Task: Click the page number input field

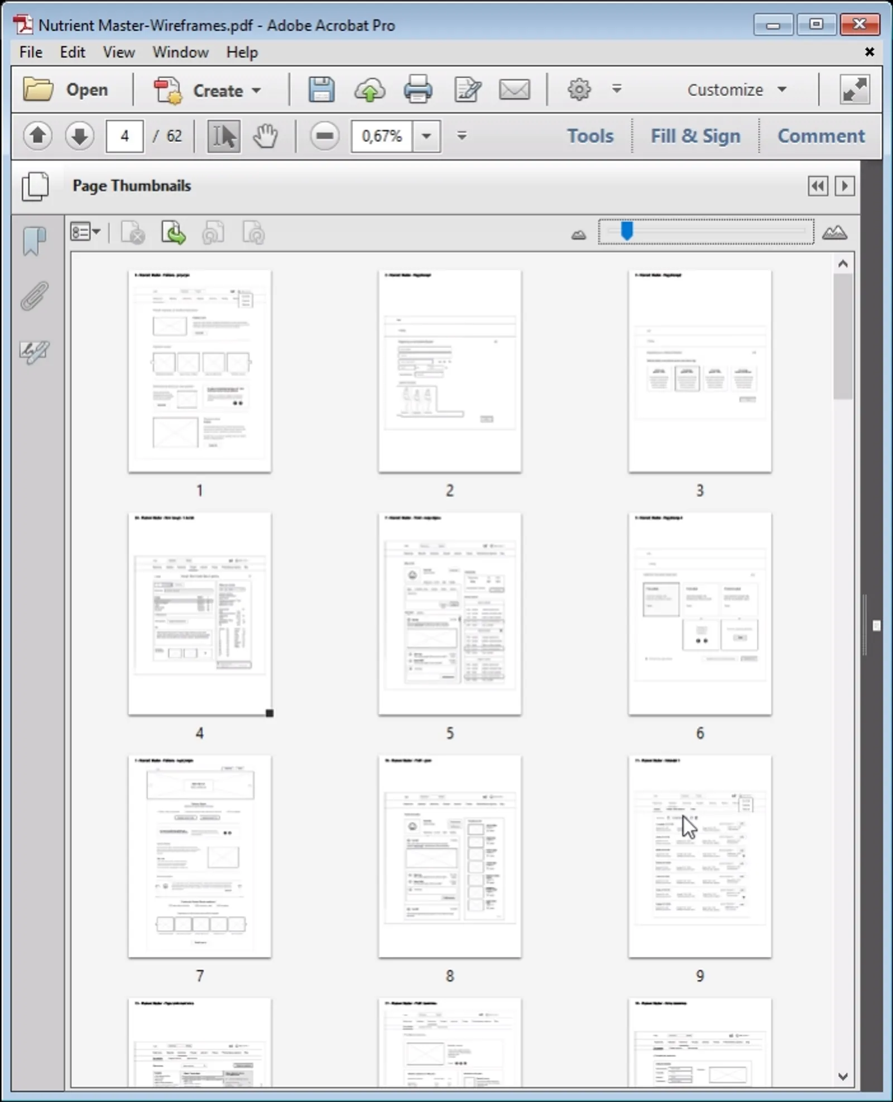Action: click(x=125, y=136)
